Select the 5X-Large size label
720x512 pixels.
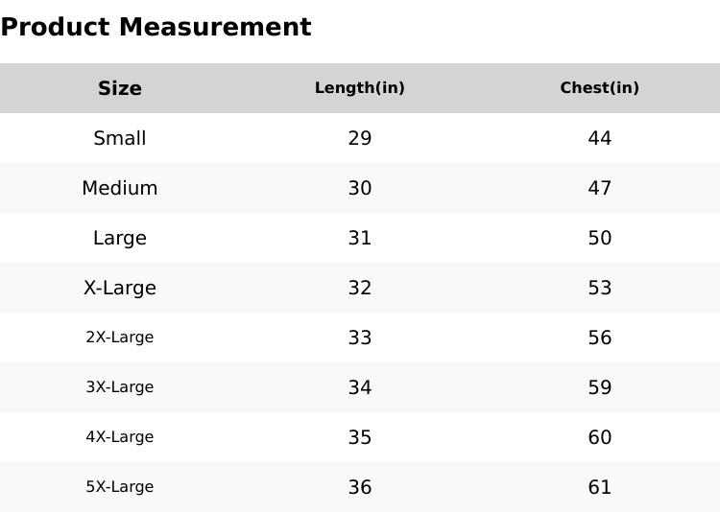(x=120, y=487)
